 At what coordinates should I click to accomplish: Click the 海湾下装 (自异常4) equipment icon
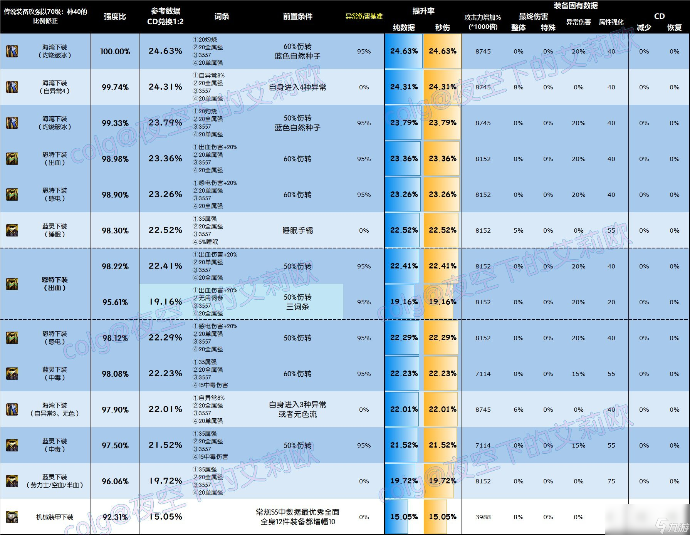click(12, 87)
